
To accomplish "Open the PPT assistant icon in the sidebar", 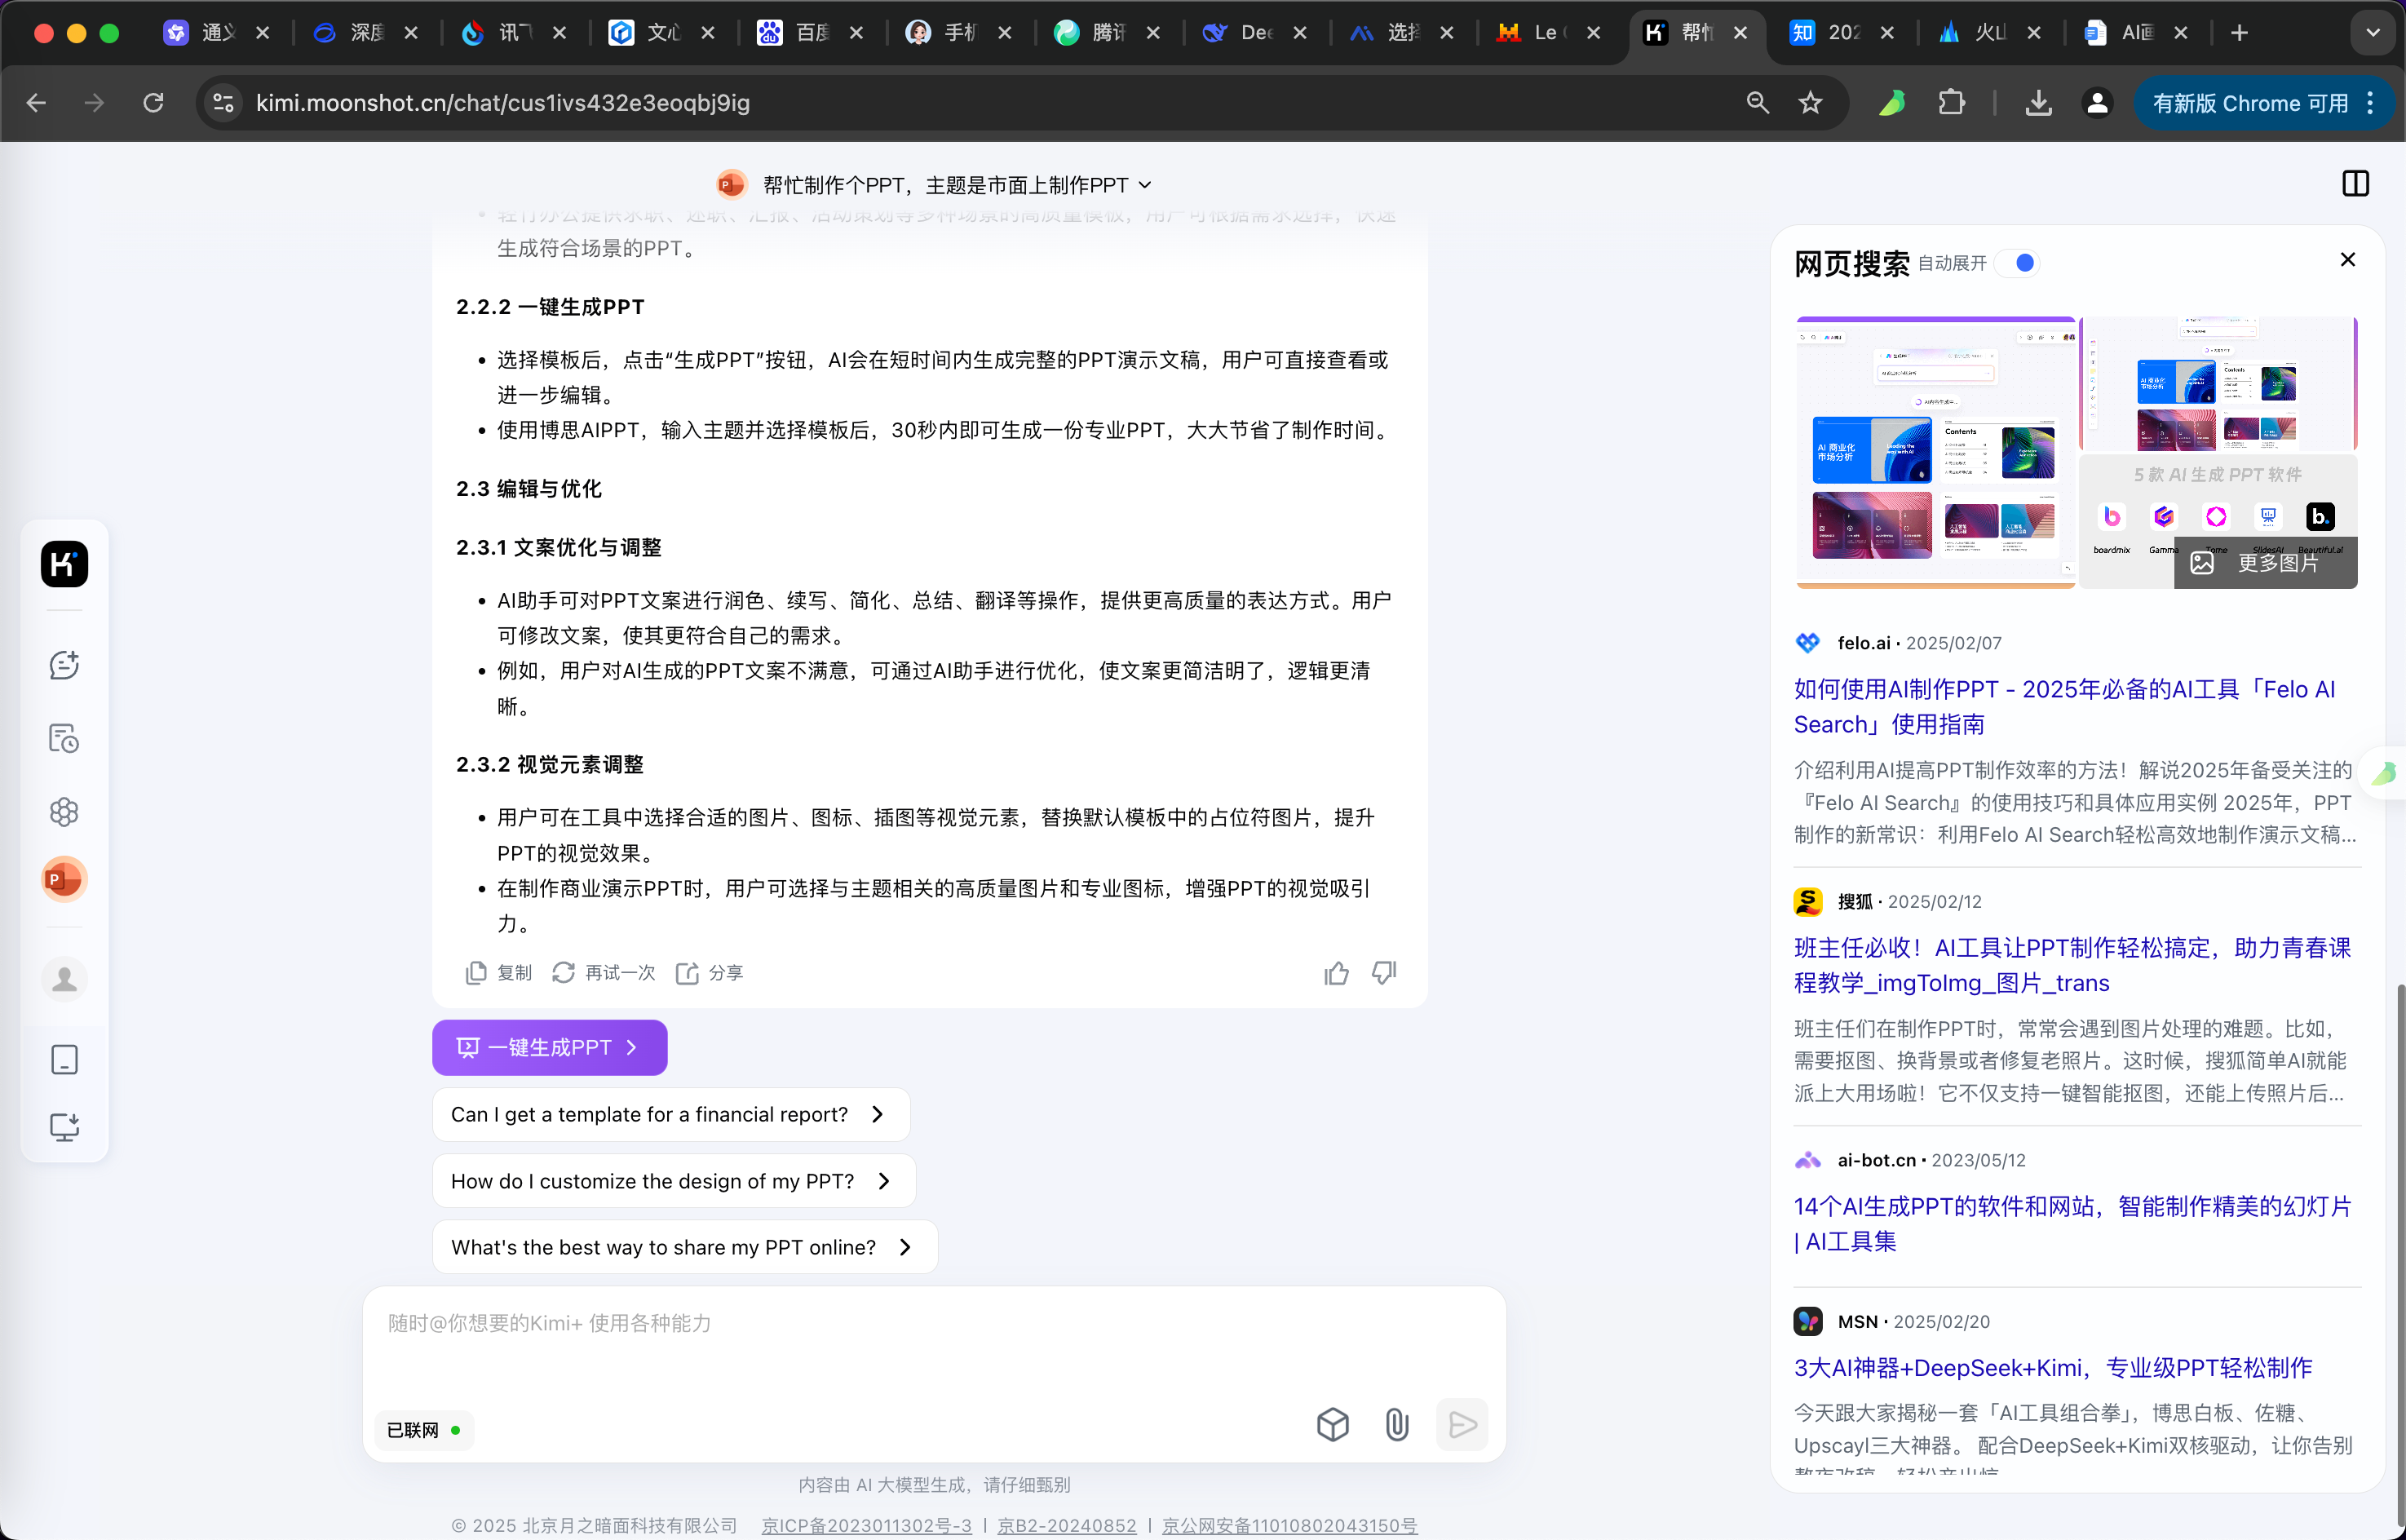I will coord(64,879).
